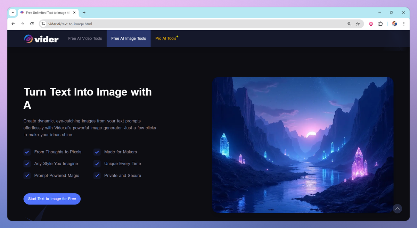Click the browser forward arrow
The height and width of the screenshot is (228, 417).
coord(23,24)
